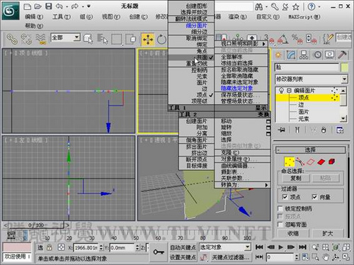Uncheck the 顶点 filter checkbox
Image resolution: width=354 pixels, height=265 pixels.
[x=285, y=197]
